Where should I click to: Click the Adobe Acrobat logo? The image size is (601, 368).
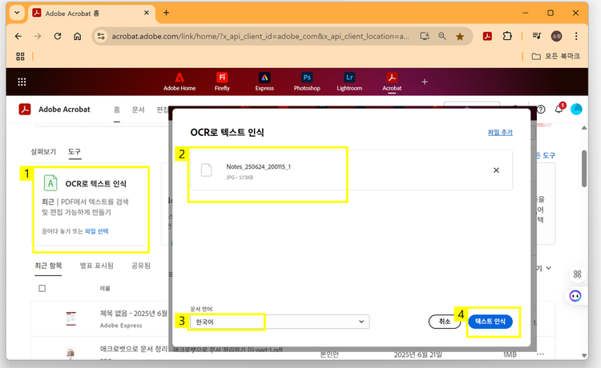tap(25, 109)
